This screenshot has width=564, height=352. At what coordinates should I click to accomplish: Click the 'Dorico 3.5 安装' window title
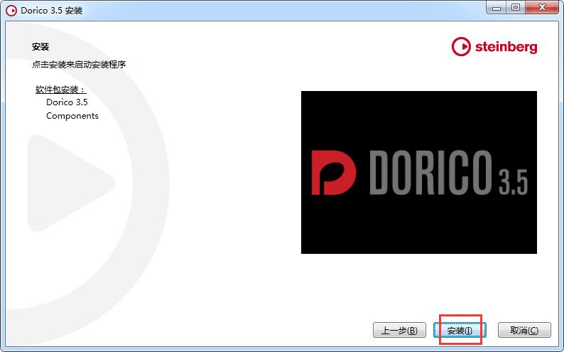click(x=51, y=11)
